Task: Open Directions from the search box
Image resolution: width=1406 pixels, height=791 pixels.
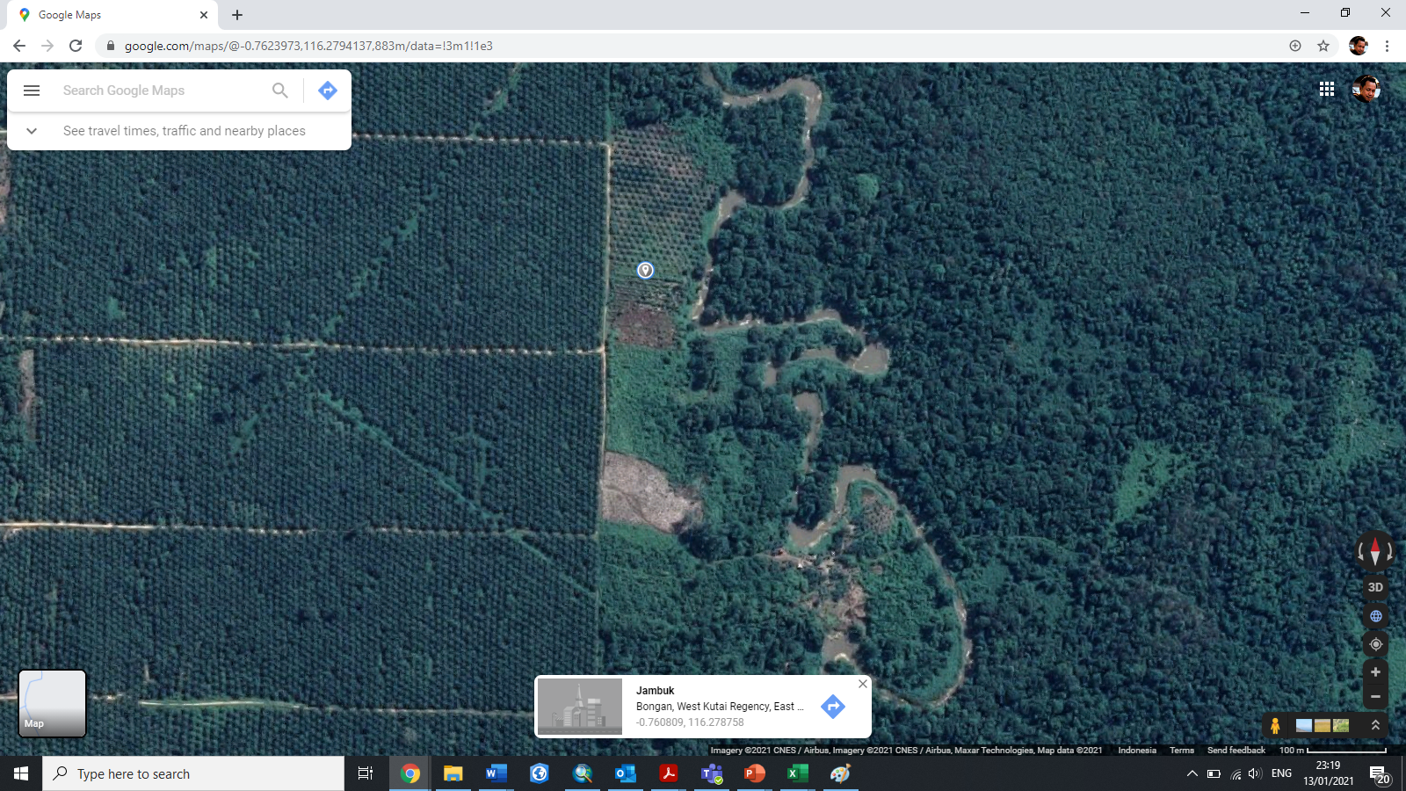Action: coord(328,91)
